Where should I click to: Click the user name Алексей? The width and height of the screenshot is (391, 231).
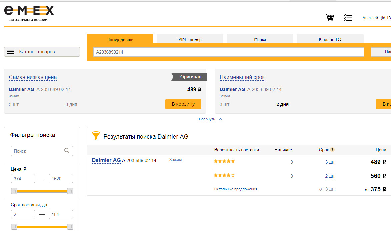[370, 18]
